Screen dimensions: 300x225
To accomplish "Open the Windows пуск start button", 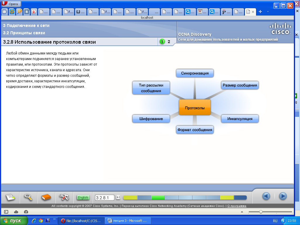I will (14, 221).
